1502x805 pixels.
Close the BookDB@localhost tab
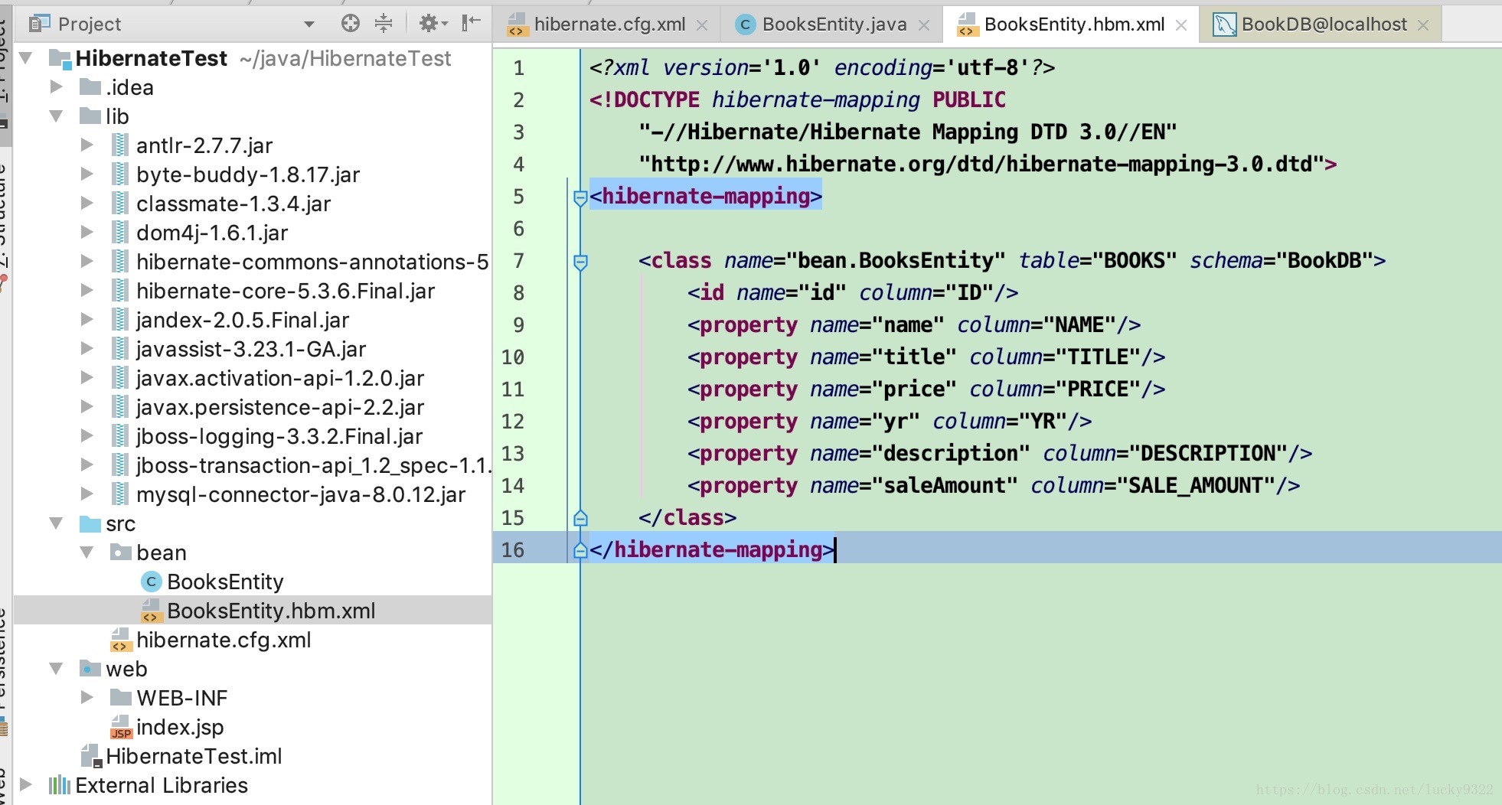point(1423,25)
